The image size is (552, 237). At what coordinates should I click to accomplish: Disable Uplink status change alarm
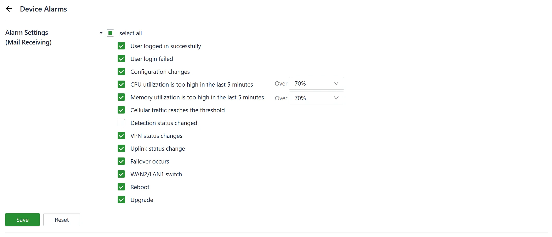click(x=121, y=149)
